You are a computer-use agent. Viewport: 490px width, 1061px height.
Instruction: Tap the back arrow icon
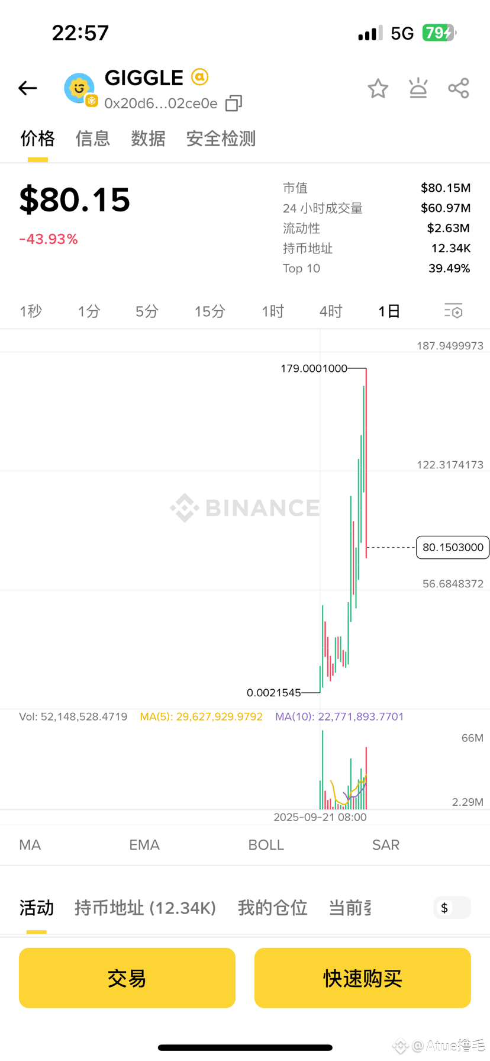coord(28,88)
